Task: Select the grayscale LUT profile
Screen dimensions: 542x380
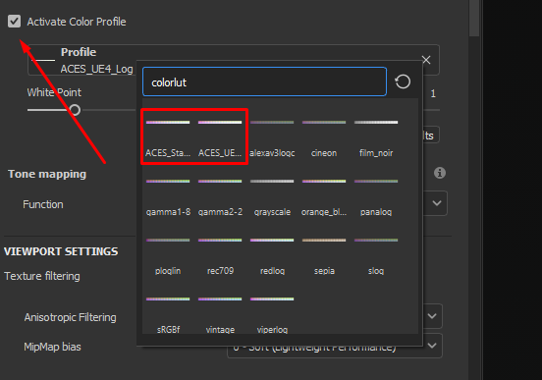Action: (272, 196)
